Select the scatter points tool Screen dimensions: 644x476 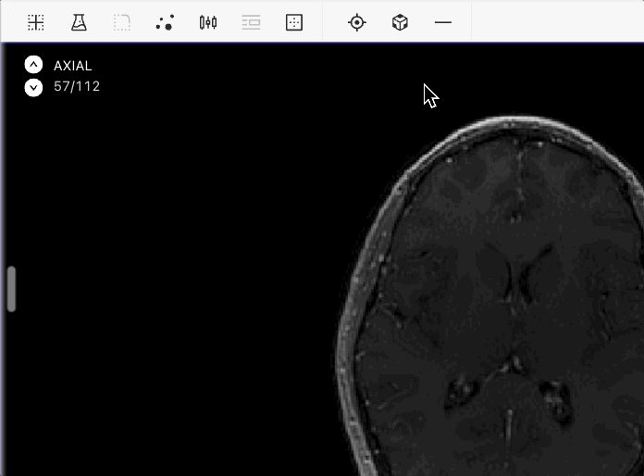165,22
